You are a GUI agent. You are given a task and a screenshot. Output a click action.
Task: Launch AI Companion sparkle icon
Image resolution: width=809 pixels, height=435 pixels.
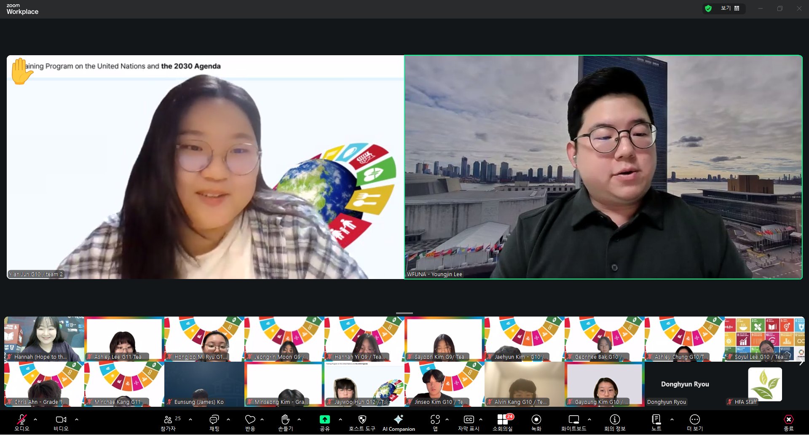coord(398,419)
